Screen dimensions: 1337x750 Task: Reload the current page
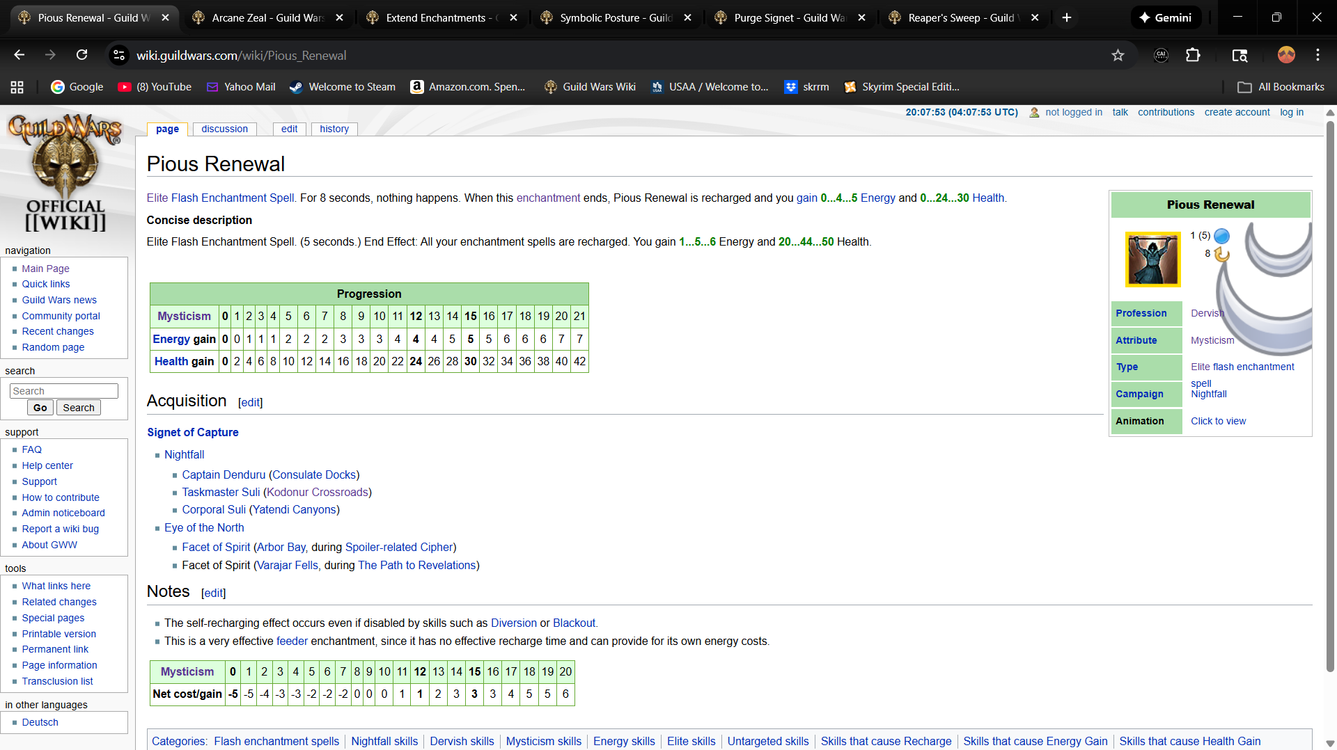pos(81,55)
